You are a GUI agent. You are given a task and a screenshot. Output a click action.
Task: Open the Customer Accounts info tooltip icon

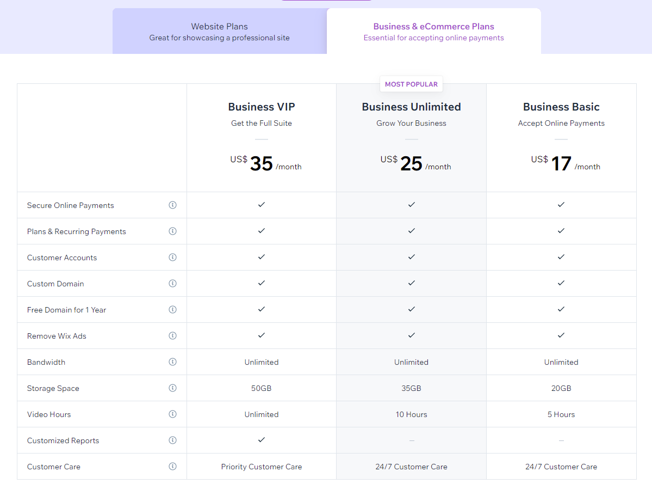coord(172,258)
